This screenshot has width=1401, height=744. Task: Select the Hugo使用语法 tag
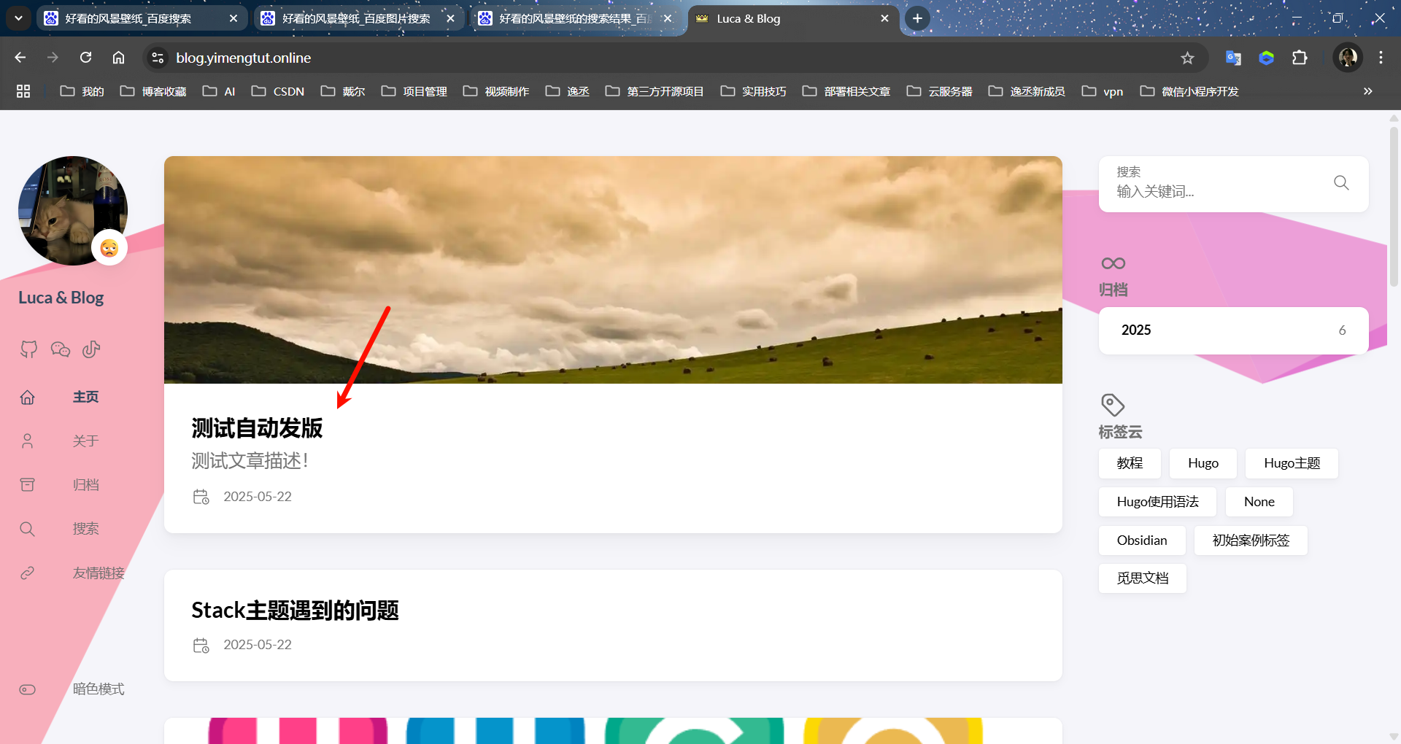1157,502
